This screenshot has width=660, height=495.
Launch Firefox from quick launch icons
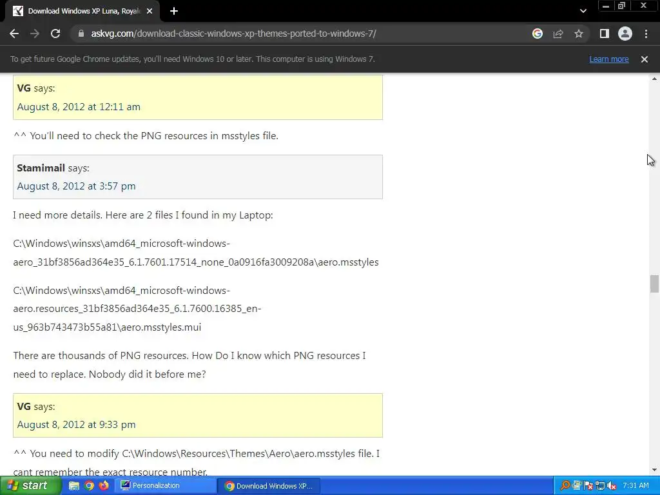(x=104, y=486)
